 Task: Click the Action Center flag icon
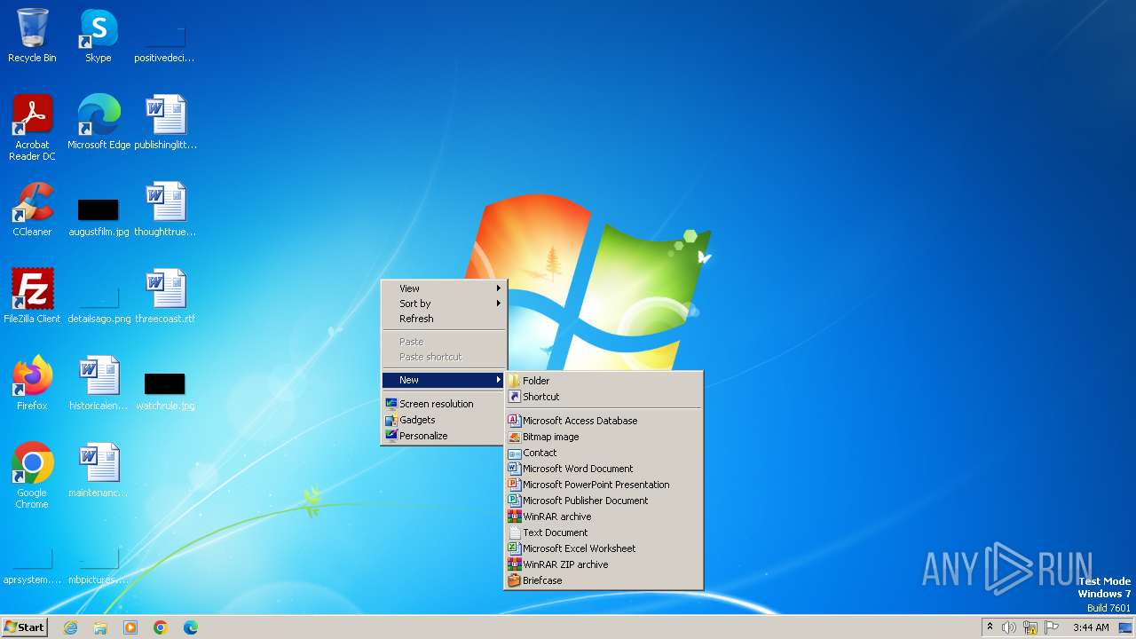click(1052, 627)
